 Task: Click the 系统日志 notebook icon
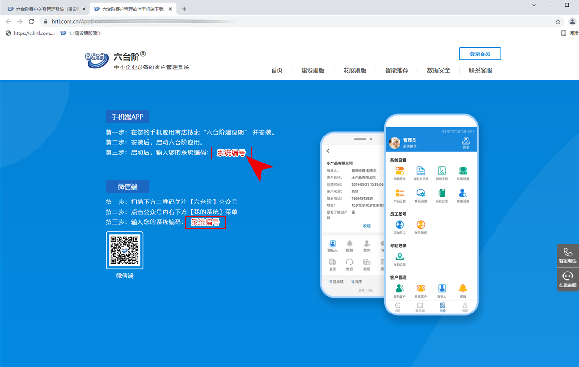coord(441,193)
